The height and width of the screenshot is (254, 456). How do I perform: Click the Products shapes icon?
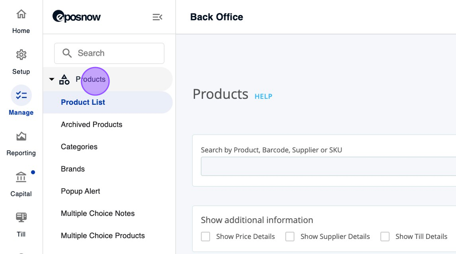pos(64,80)
